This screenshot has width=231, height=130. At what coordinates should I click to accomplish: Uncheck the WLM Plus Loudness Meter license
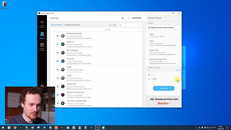click(x=58, y=103)
